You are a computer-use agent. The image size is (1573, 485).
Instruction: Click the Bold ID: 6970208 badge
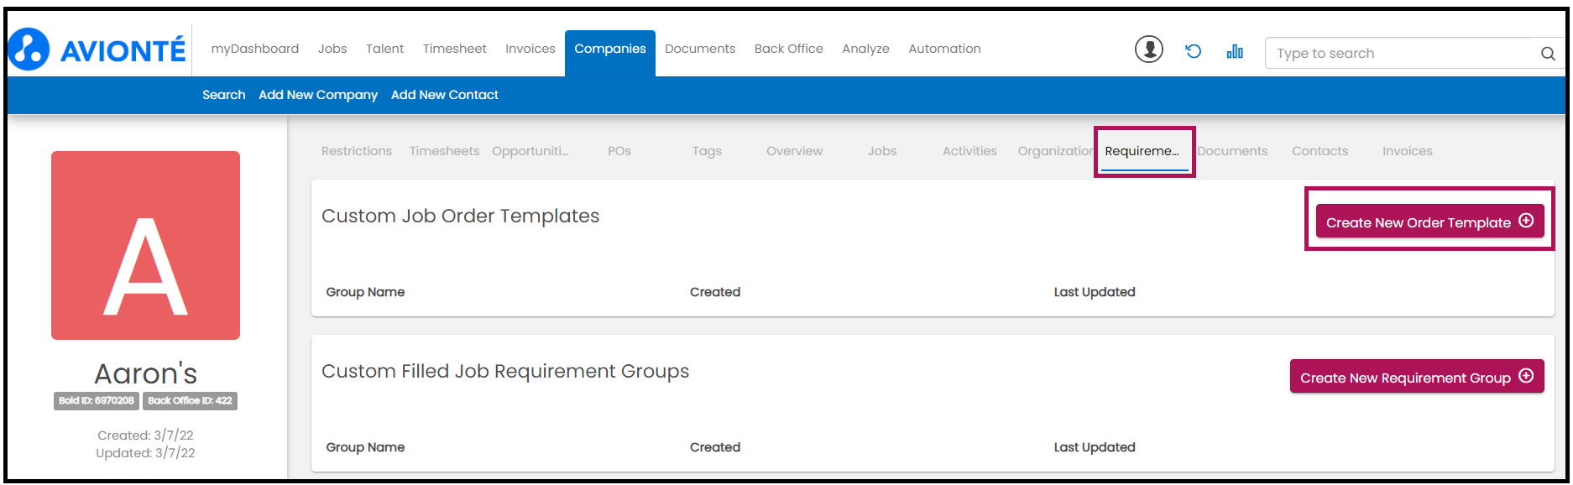[97, 401]
